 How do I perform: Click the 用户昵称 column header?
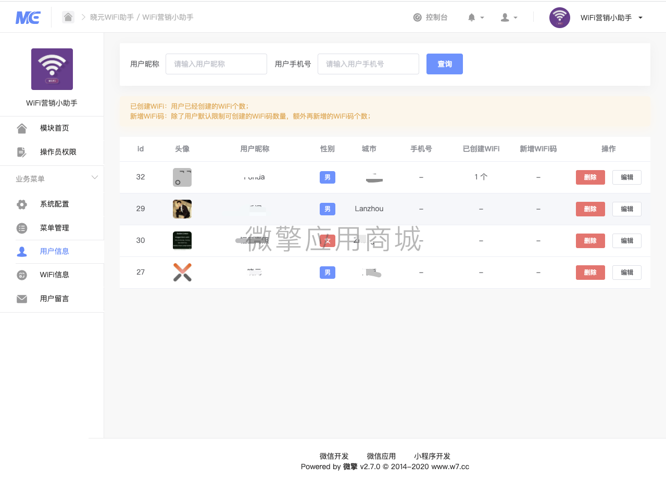pyautogui.click(x=255, y=149)
